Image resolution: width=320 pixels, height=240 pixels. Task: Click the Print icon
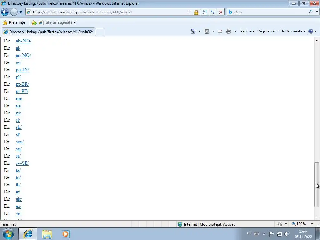click(229, 31)
